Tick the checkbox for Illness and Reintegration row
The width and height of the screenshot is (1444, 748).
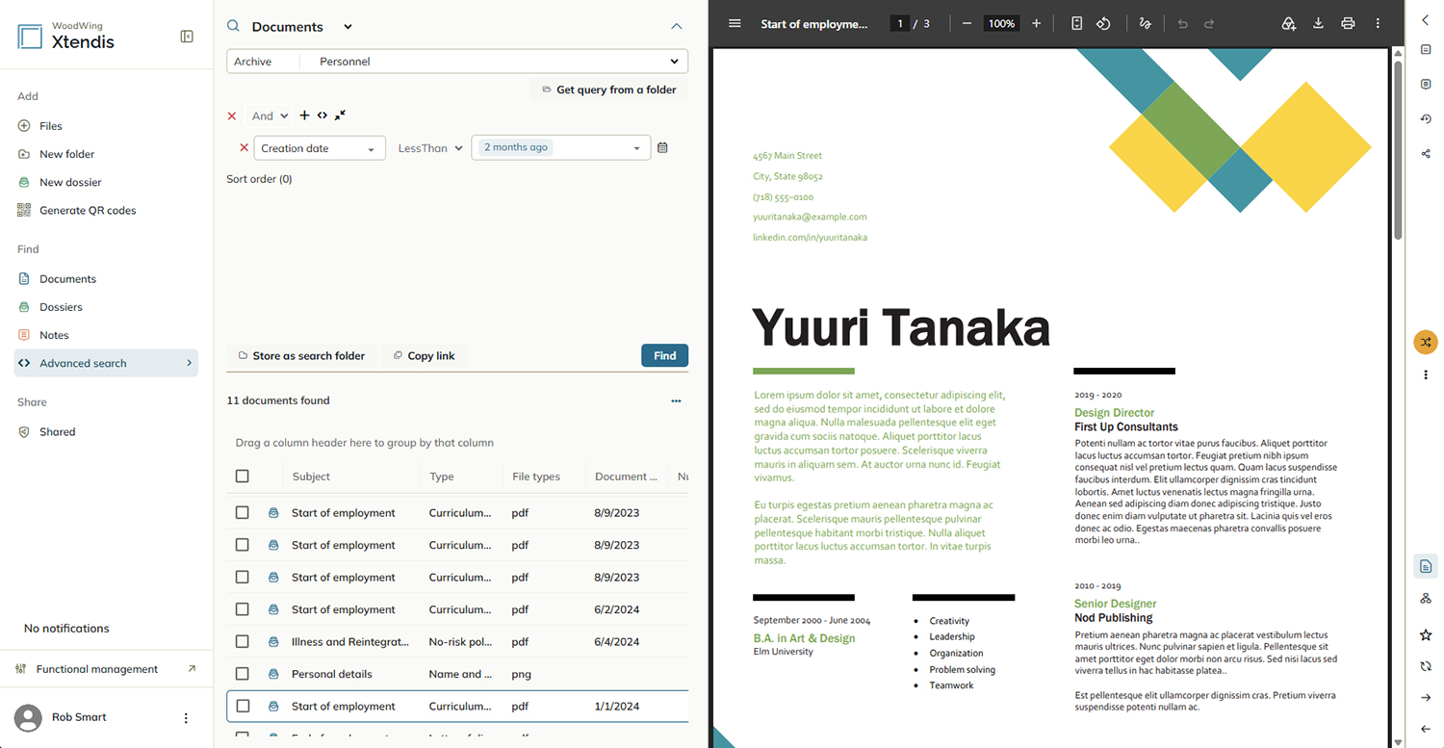pos(242,641)
